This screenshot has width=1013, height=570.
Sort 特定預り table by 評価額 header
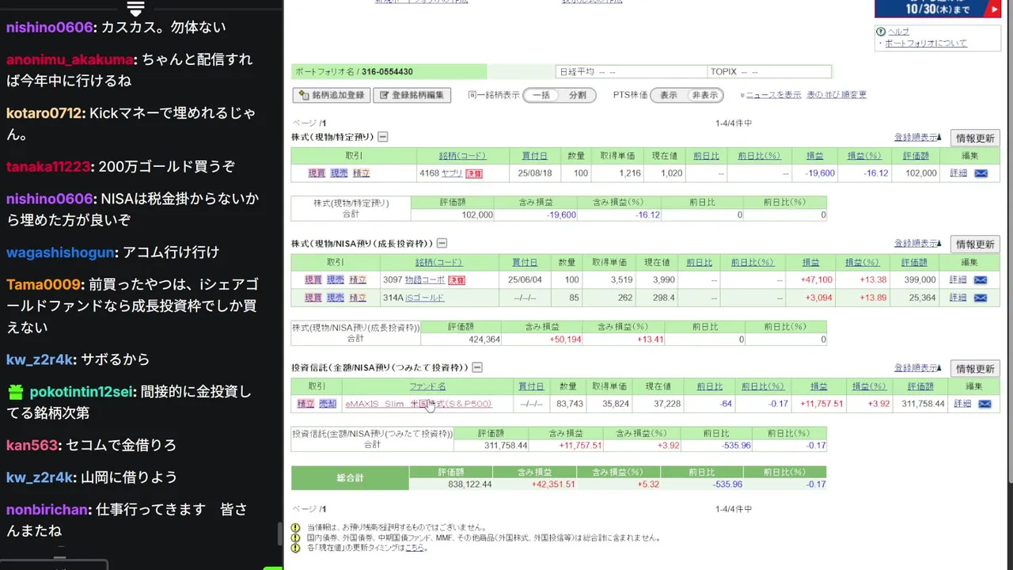pos(916,156)
